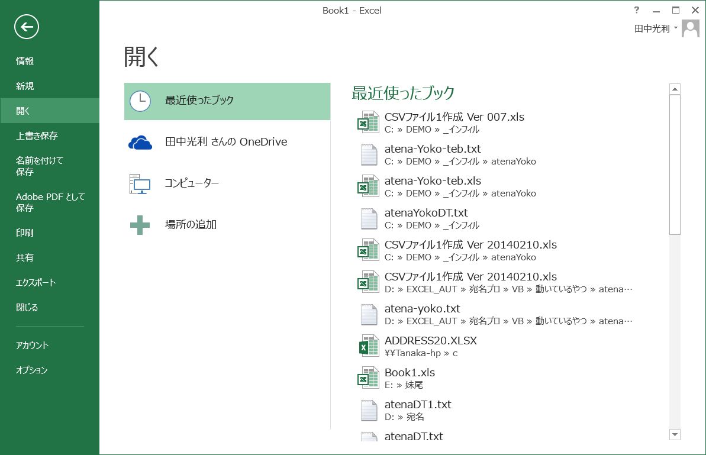Image resolution: width=706 pixels, height=455 pixels.
Task: Click Excel icon of CSVファイル1作成 Ver 007.xls
Action: [368, 122]
